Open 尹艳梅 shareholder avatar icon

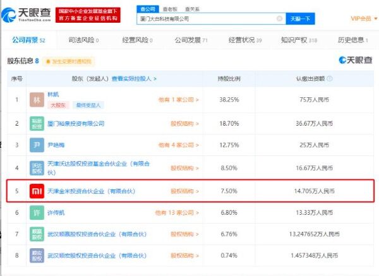click(37, 145)
